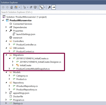Click the Collapse All toolbar icon
The height and width of the screenshot is (105, 106).
point(31,7)
